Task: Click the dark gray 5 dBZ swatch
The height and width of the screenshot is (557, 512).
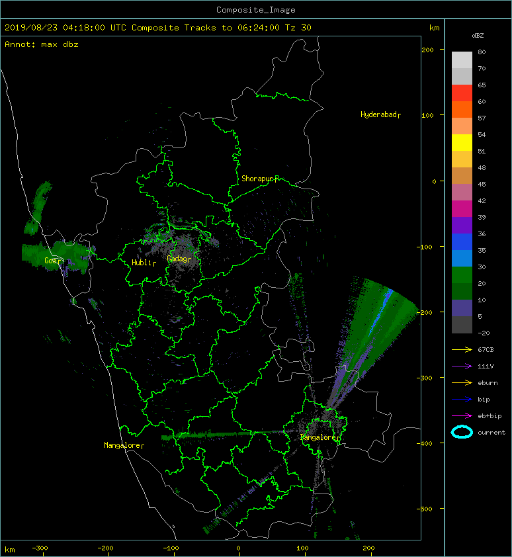Action: tap(462, 324)
